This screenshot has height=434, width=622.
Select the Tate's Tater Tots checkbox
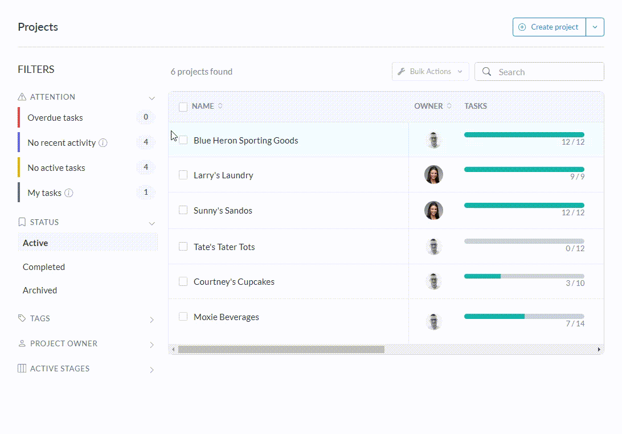click(x=183, y=247)
